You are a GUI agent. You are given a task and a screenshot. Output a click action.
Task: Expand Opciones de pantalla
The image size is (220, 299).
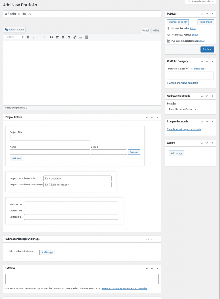click(x=200, y=1)
